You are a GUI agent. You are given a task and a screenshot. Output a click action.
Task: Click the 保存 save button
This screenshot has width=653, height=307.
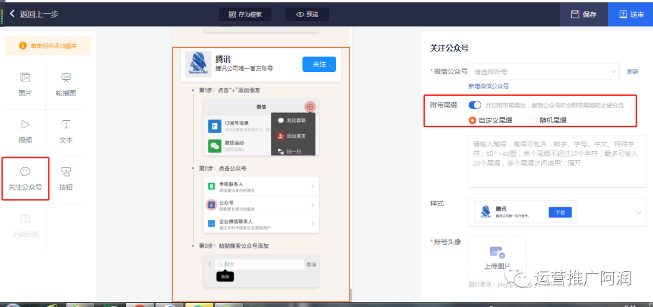[x=583, y=14]
